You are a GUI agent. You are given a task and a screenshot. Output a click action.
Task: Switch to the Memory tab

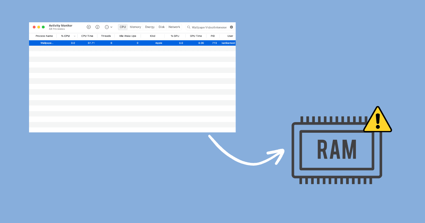[x=135, y=27]
